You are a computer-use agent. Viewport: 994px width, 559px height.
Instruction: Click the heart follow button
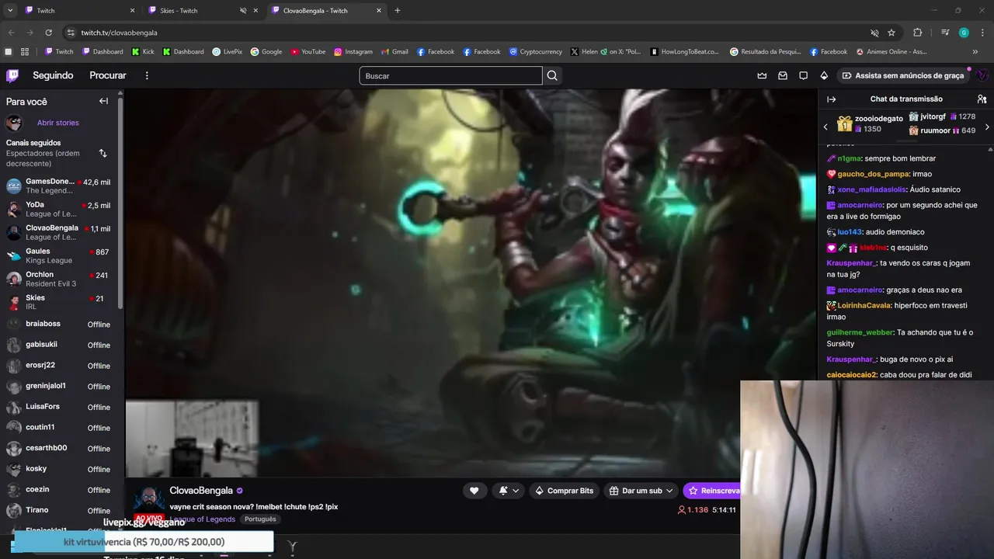point(474,491)
